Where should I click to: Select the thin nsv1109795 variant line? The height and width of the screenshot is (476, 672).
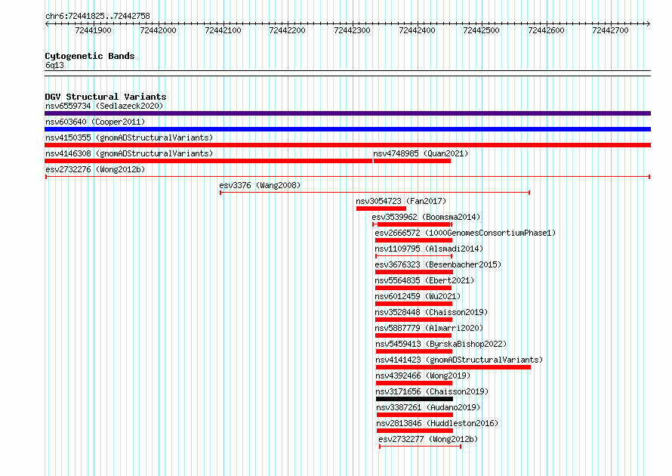click(414, 256)
